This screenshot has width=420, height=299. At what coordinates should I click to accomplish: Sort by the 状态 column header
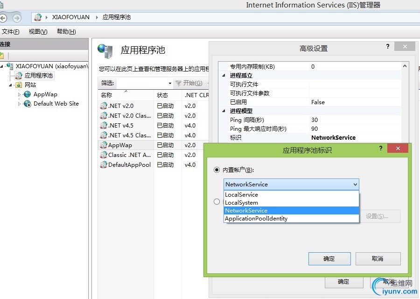(168, 95)
